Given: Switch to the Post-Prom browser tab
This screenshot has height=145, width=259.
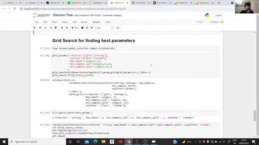Looking at the screenshot, I should (x=162, y=3).
